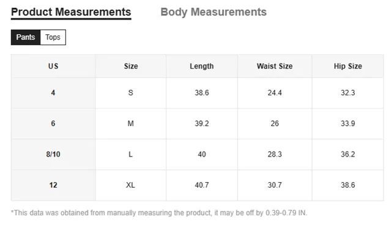
Task: Click the XL size cell
Action: pos(131,185)
